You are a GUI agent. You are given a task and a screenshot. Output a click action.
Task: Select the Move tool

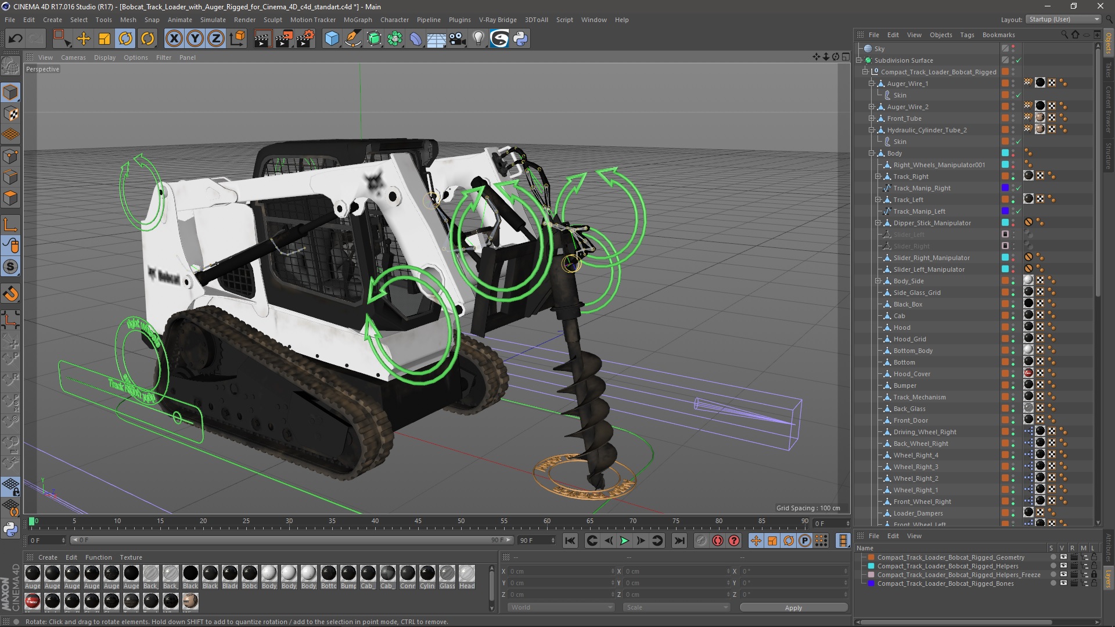pos(84,39)
